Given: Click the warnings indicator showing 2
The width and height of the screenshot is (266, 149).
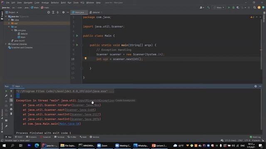Looking at the screenshot, I should (252, 17).
